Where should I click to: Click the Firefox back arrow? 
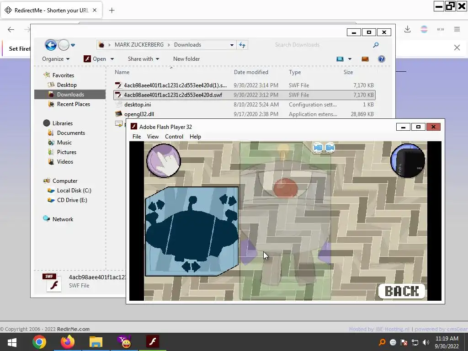[x=11, y=29]
